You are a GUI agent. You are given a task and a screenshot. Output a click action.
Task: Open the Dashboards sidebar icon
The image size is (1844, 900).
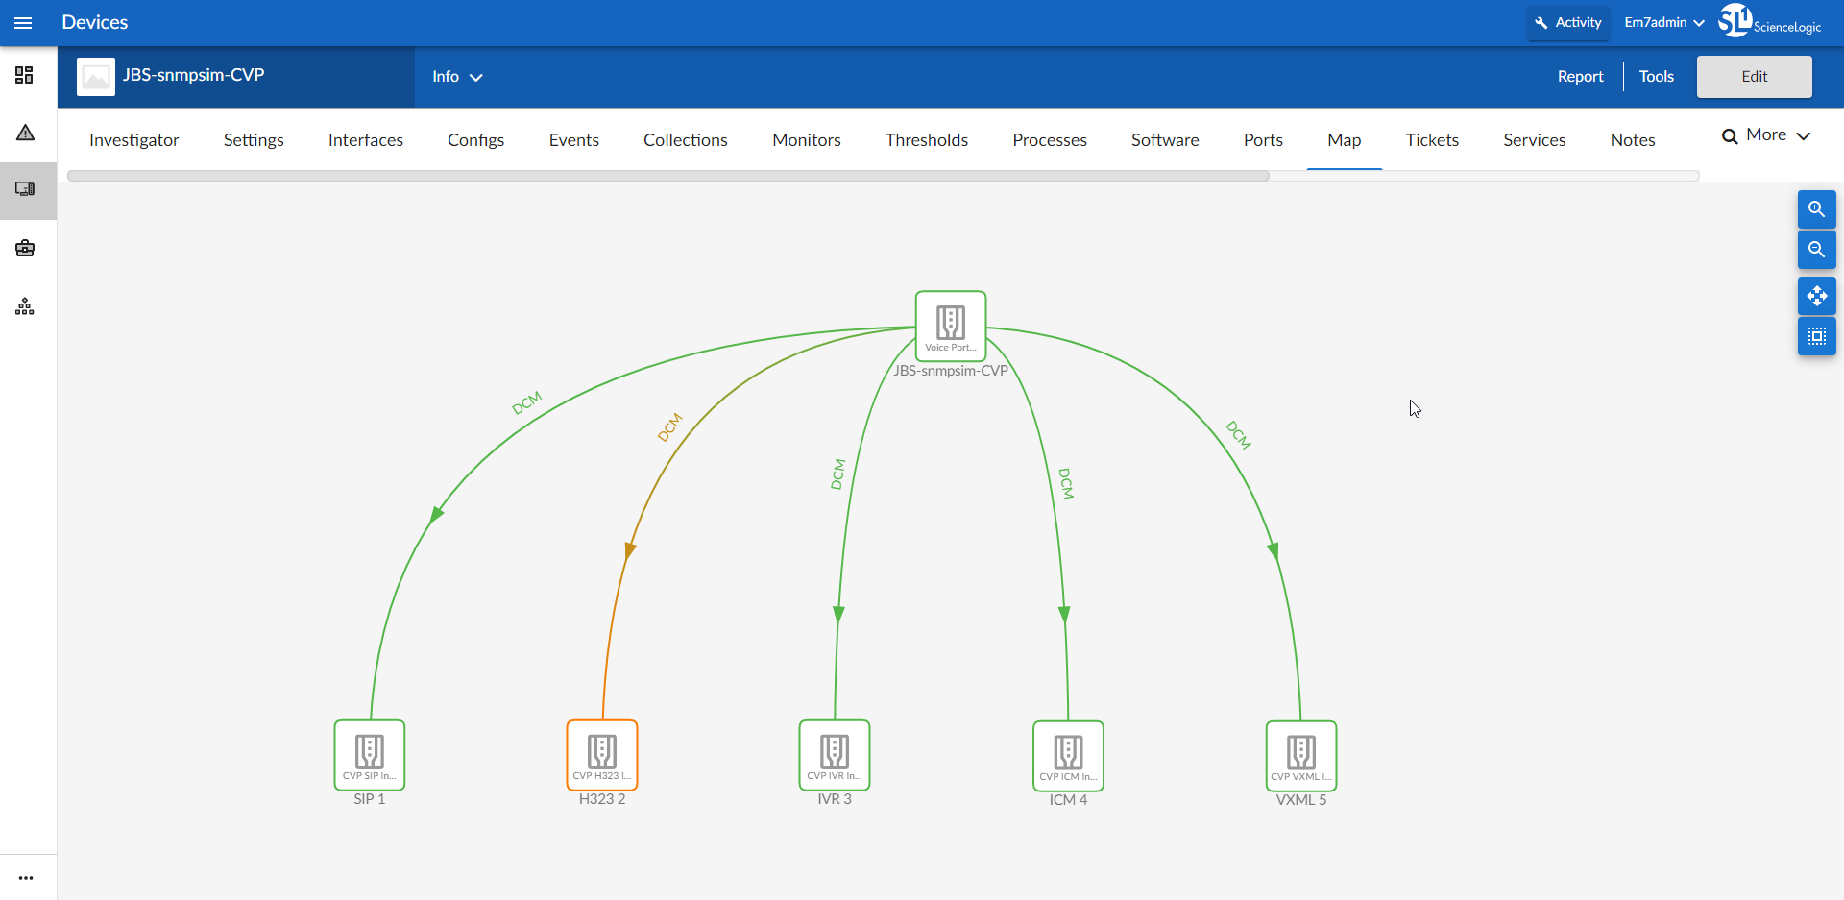[x=25, y=75]
